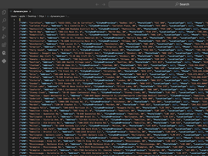Click "Elliot Lake" STN value
Image resolution: width=208 pixels, height=156 pixels.
[37, 86]
